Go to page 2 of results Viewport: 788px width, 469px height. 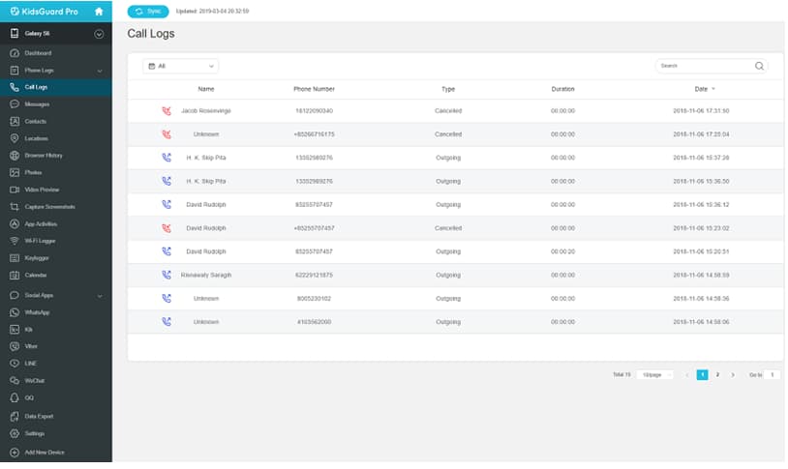[717, 374]
